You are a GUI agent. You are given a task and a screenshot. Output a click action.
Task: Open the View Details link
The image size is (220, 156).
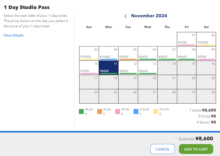(x=14, y=35)
